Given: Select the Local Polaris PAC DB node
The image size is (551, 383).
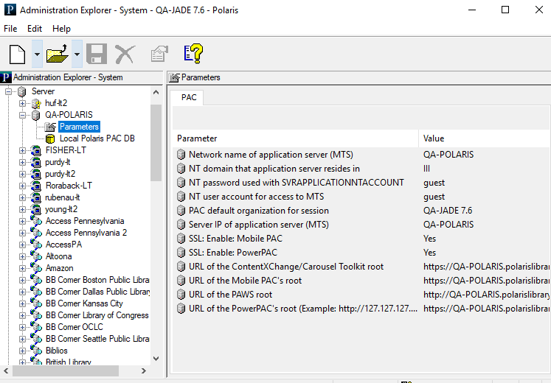Looking at the screenshot, I should (97, 138).
